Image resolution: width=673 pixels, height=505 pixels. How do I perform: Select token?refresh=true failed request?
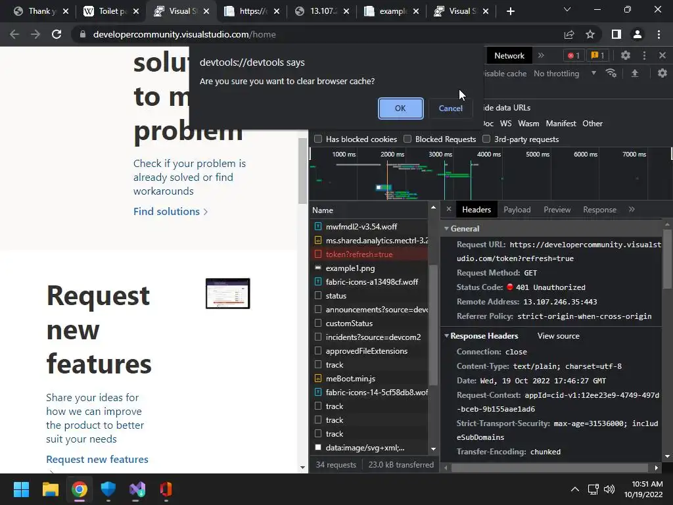[369, 254]
